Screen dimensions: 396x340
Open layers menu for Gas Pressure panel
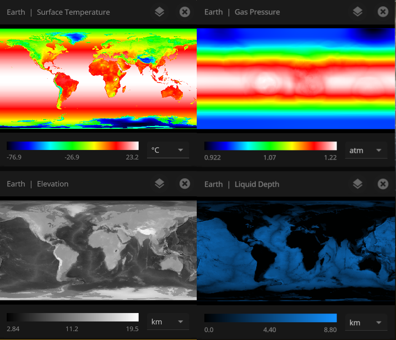pyautogui.click(x=358, y=12)
